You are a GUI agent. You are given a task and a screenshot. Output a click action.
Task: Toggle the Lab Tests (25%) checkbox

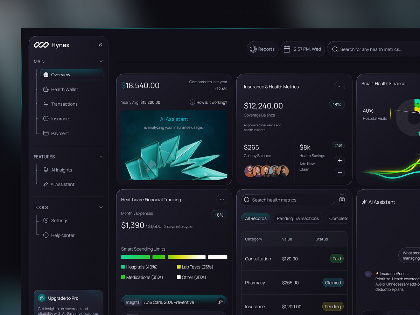[179, 267]
